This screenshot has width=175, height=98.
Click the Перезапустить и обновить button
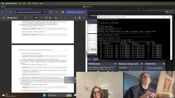[x=75, y=12]
